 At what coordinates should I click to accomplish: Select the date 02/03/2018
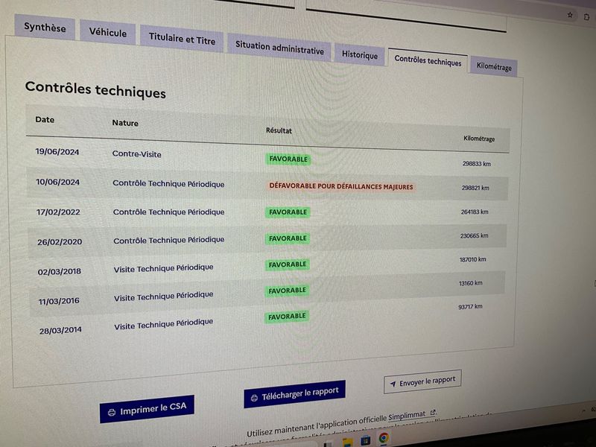coord(60,271)
